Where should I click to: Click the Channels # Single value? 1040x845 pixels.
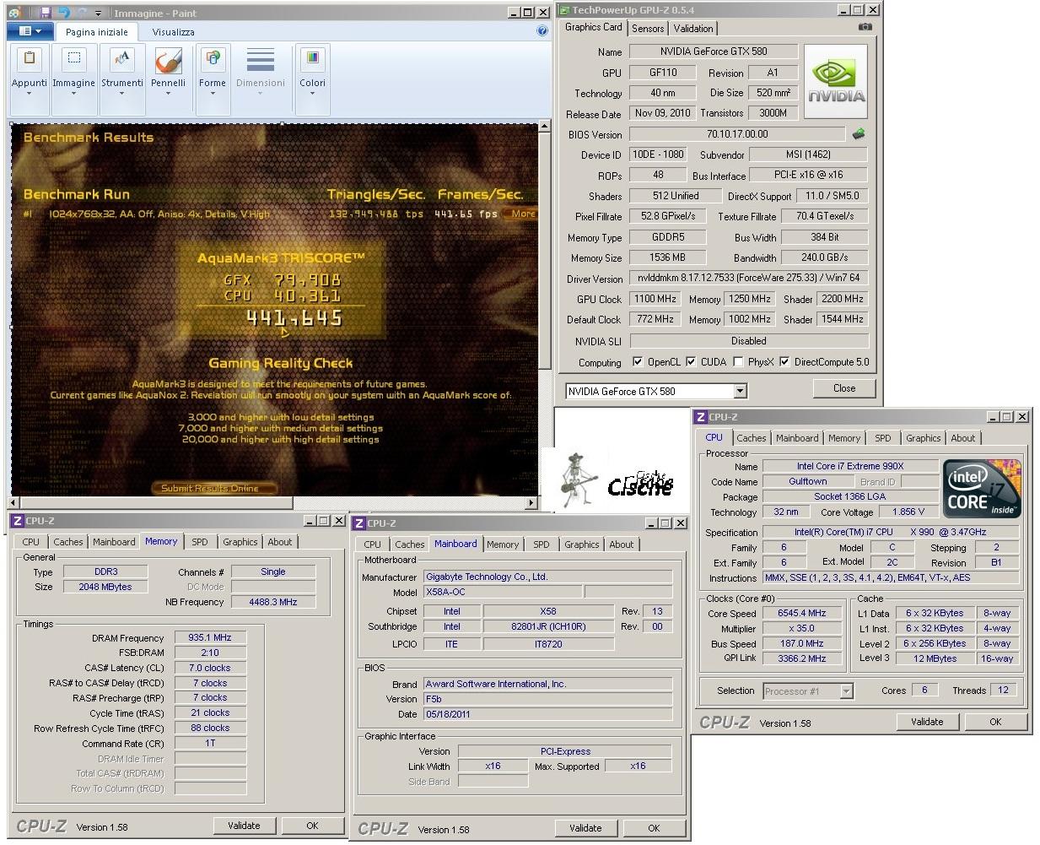(273, 571)
